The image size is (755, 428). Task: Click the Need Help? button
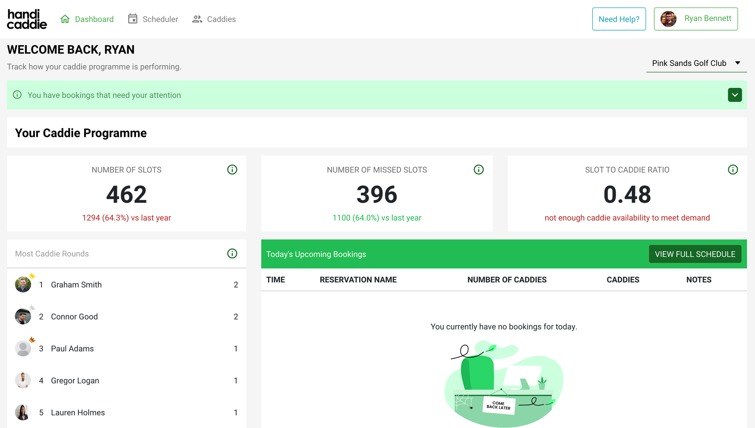pos(619,19)
